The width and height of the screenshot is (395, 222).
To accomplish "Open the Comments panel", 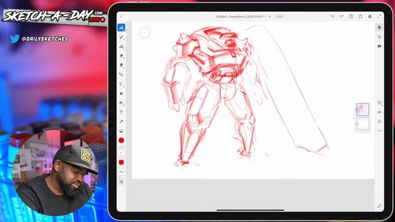I will tap(380, 46).
